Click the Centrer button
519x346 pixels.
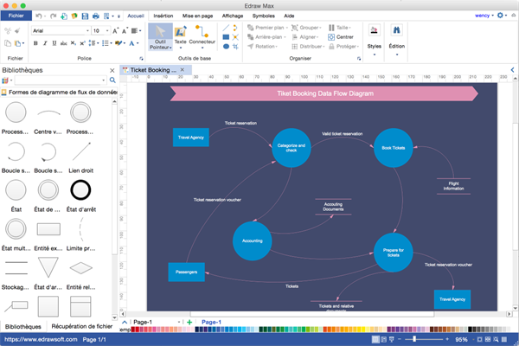[x=343, y=36]
